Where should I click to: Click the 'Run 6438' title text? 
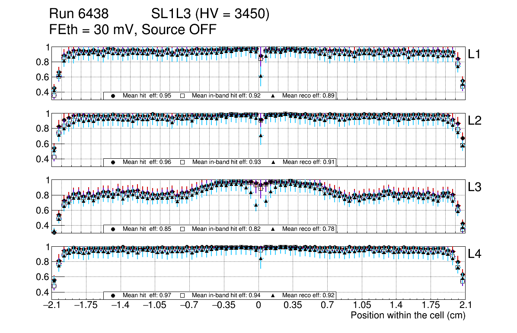click(x=79, y=14)
